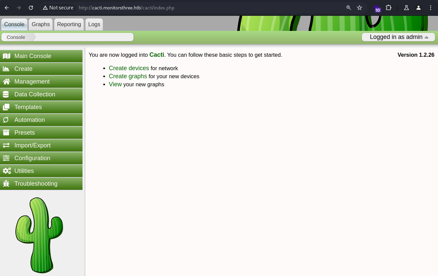
Task: Switch to the Reporting tab
Action: tap(69, 25)
